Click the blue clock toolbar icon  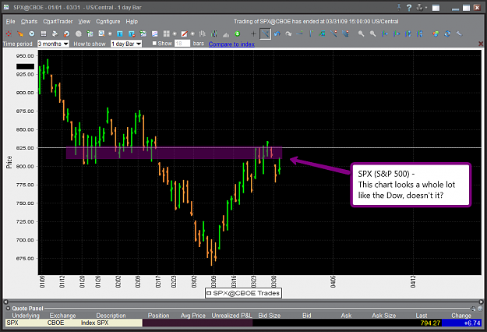32,34
